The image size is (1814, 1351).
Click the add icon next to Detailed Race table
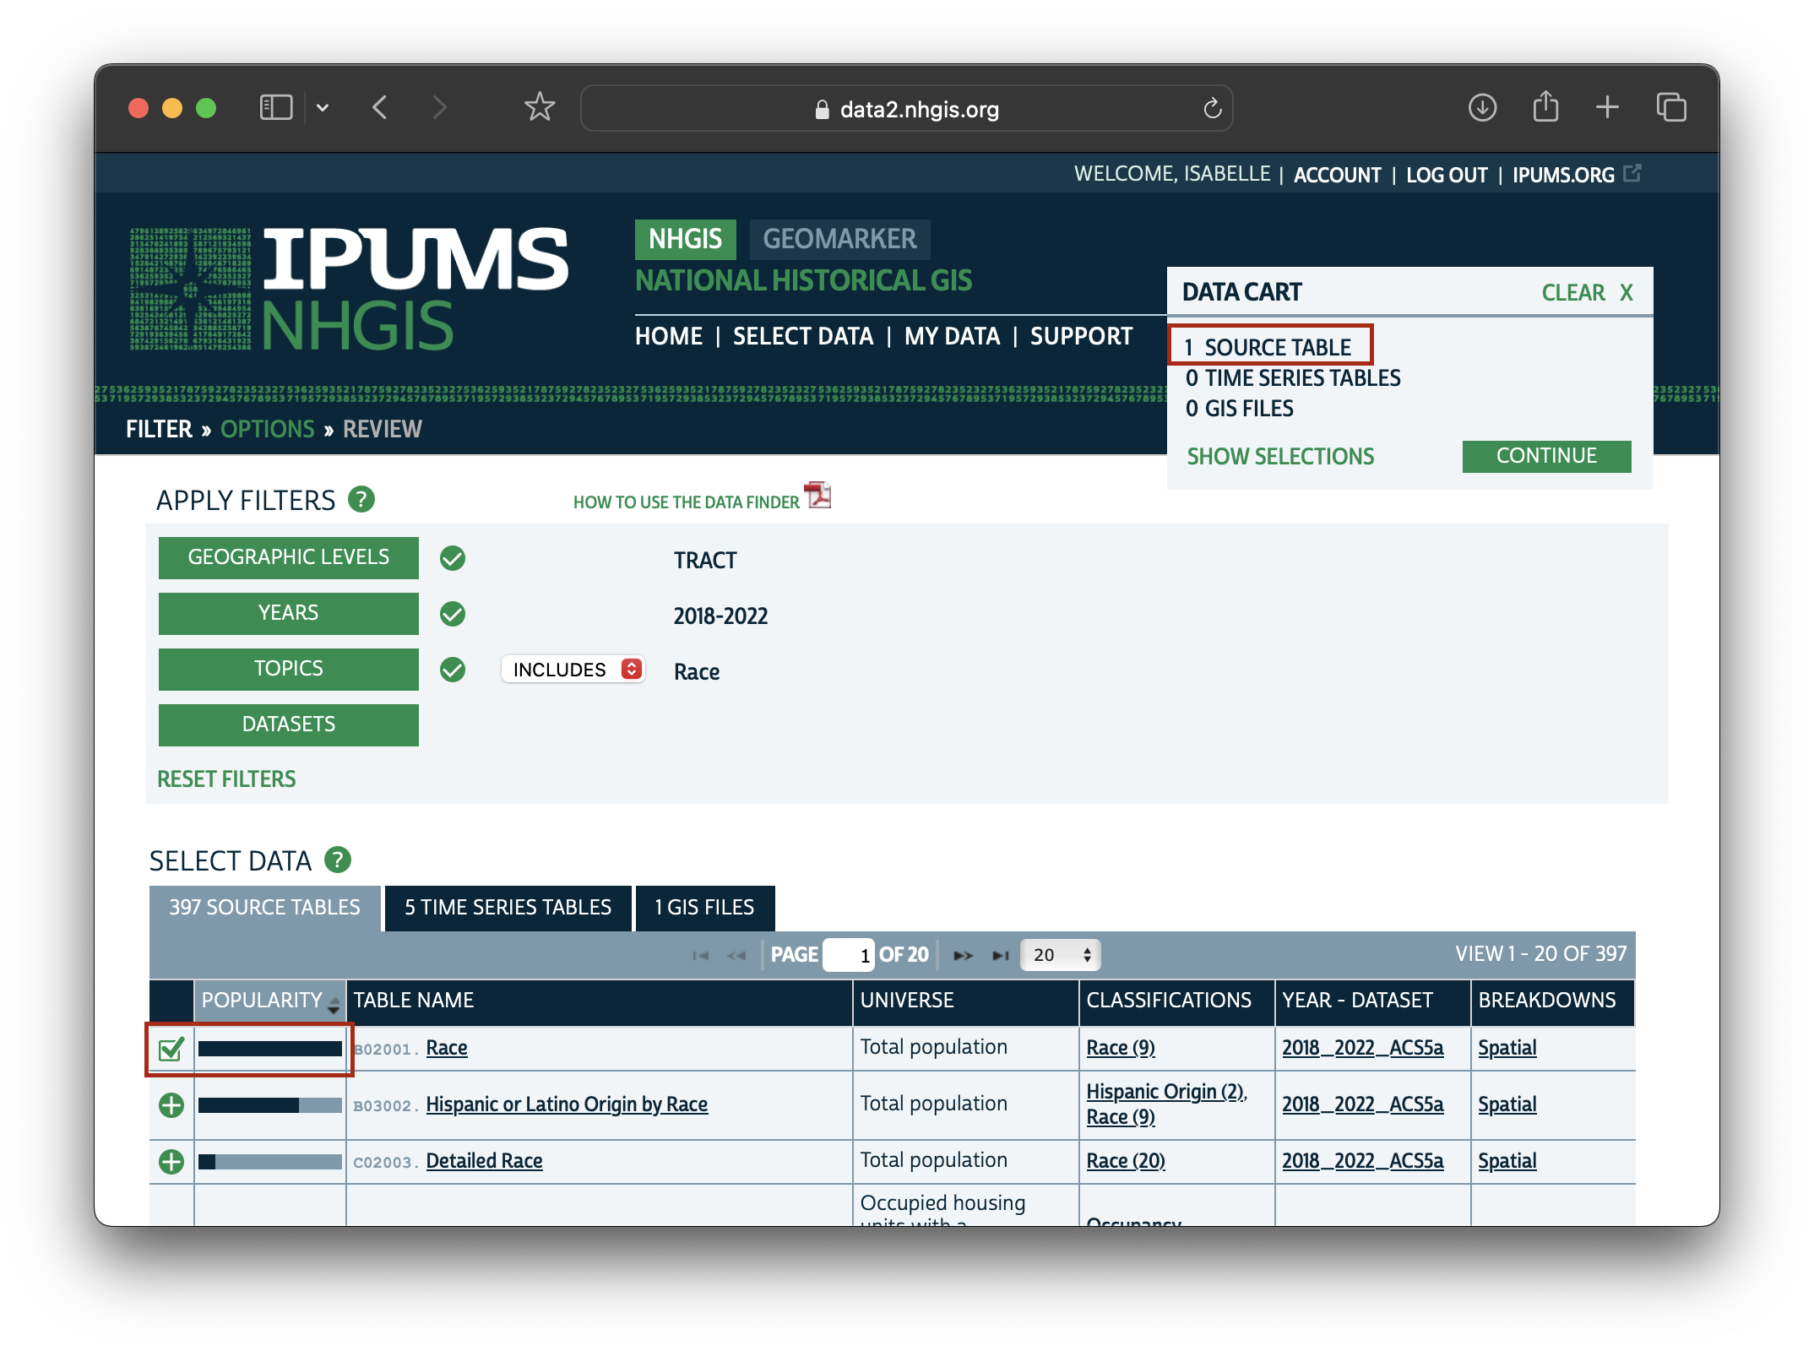171,1161
